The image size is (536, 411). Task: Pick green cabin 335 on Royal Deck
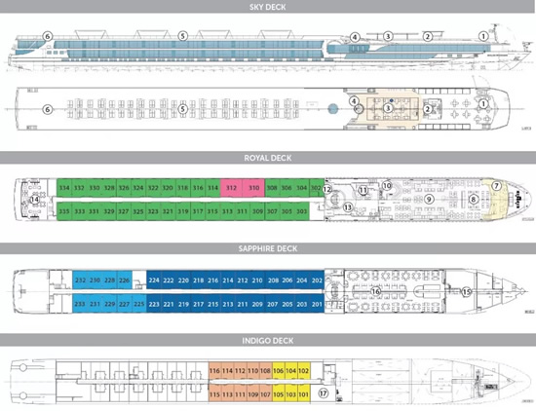coord(64,211)
